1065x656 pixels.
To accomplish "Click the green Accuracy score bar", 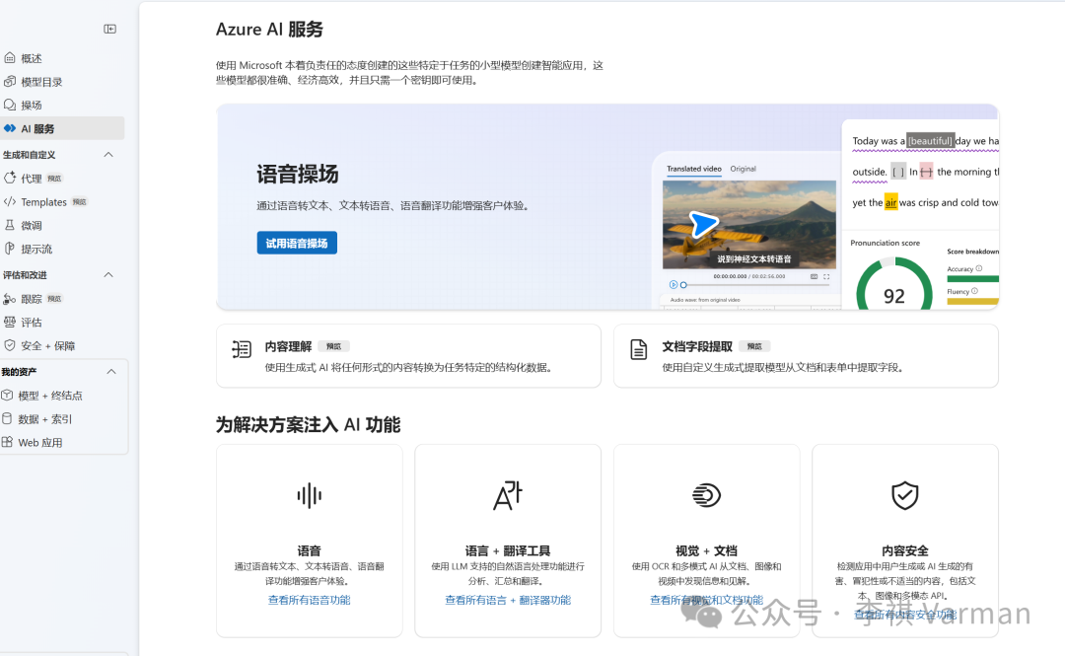I will pos(972,279).
